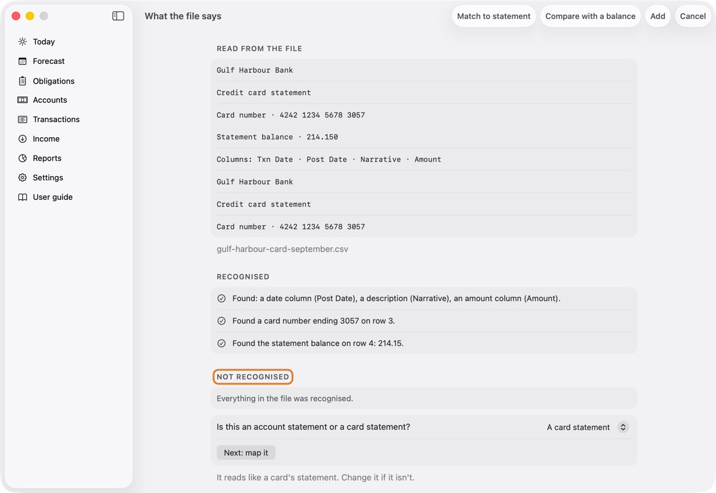Viewport: 716px width, 493px height.
Task: Click the Today sun icon
Action: [x=22, y=41]
